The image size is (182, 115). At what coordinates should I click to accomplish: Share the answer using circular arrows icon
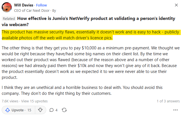[x=64, y=110]
